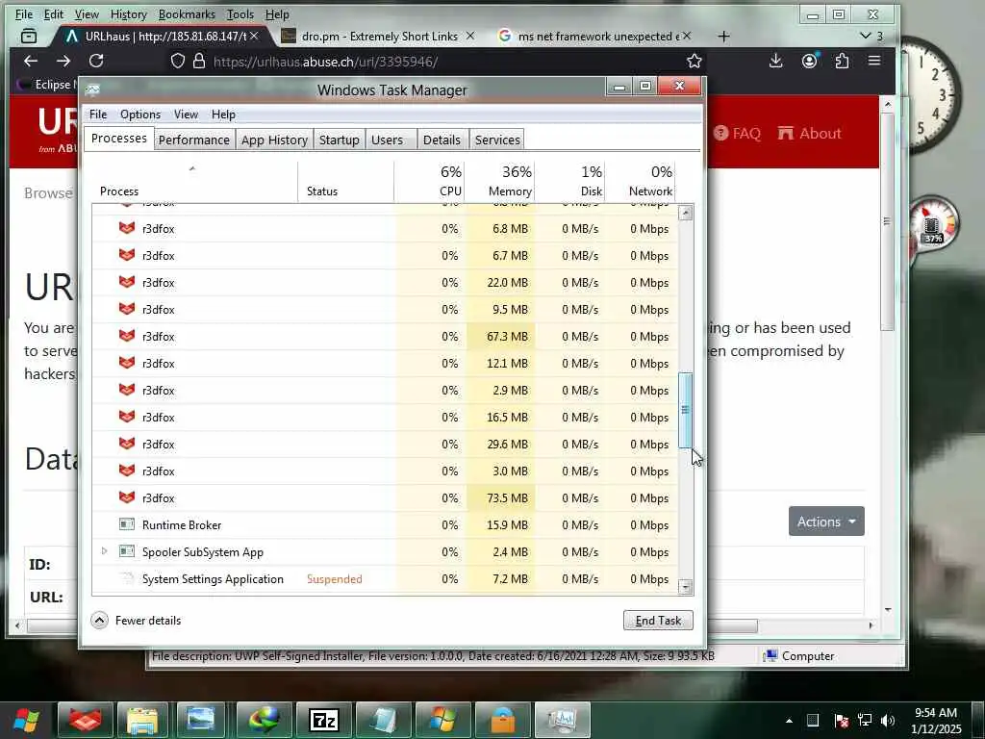Click the Task Manager scrollbar down arrow
The height and width of the screenshot is (739, 985).
point(685,587)
